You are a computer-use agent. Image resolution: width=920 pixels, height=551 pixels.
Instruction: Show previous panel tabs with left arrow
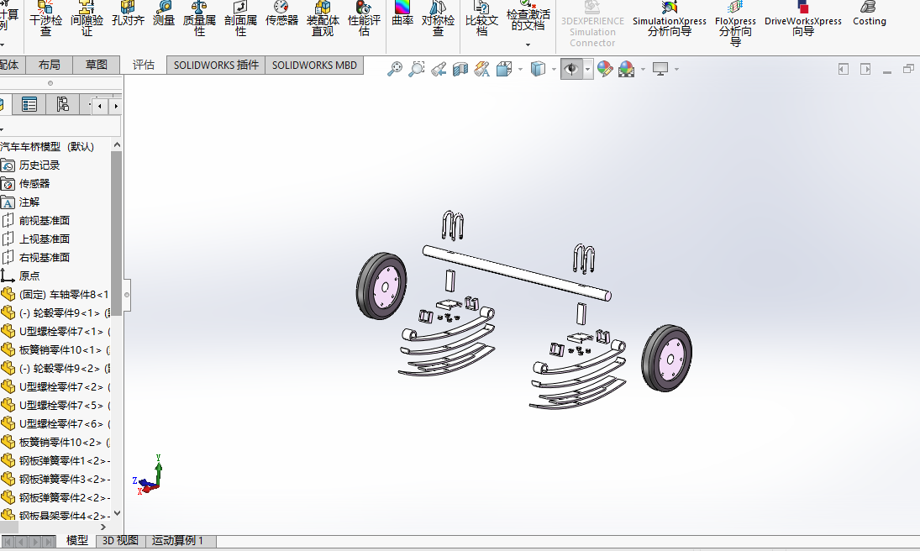click(x=100, y=106)
